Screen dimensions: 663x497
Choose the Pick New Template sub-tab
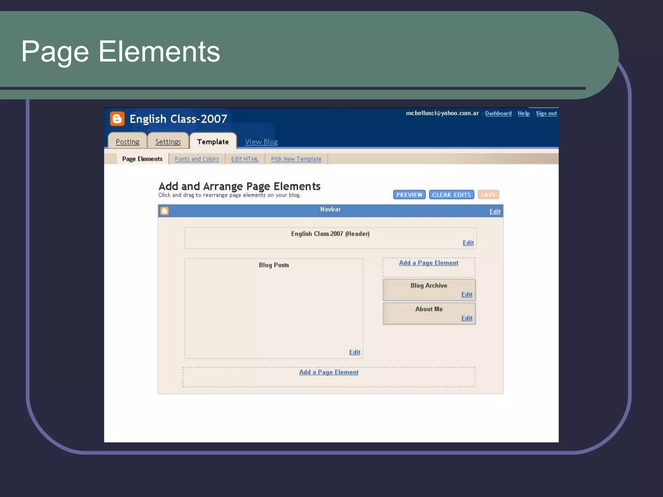(x=296, y=159)
